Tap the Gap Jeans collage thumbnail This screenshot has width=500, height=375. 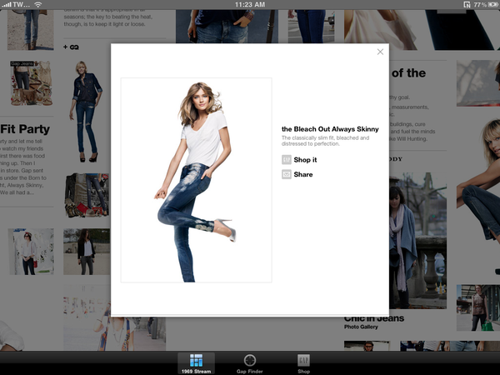coord(32,83)
